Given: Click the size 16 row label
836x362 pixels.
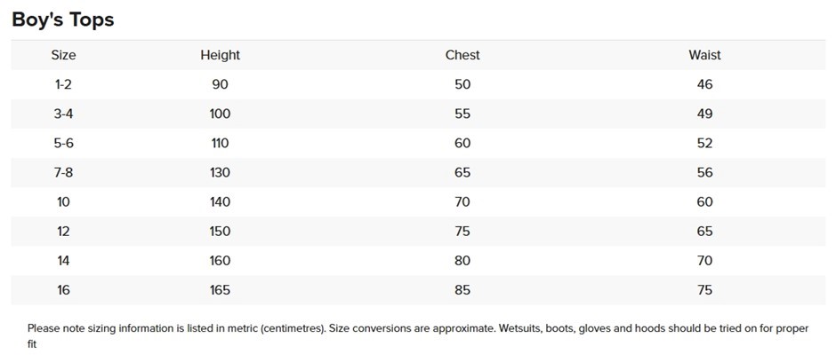Looking at the screenshot, I should pos(63,290).
